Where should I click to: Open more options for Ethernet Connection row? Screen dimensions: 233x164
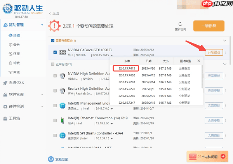click(225, 120)
